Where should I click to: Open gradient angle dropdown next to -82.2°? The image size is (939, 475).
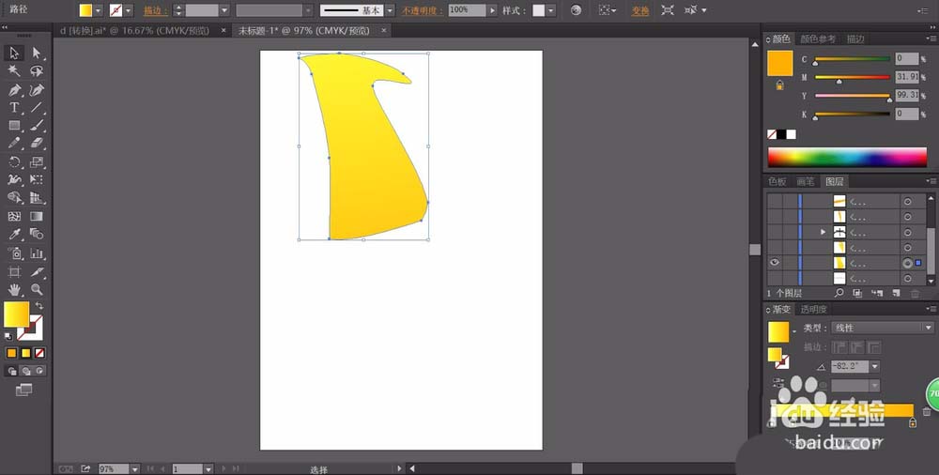875,366
